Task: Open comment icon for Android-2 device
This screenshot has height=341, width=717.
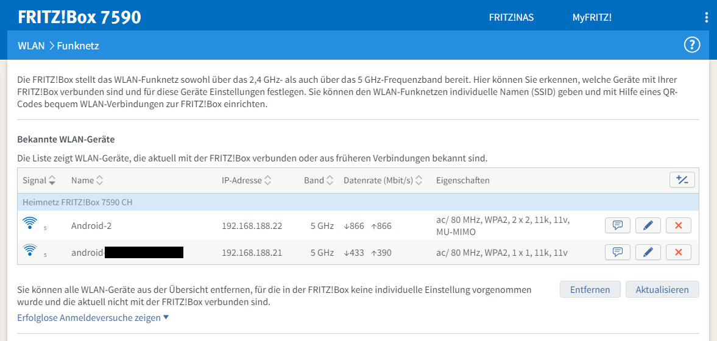Action: (617, 226)
